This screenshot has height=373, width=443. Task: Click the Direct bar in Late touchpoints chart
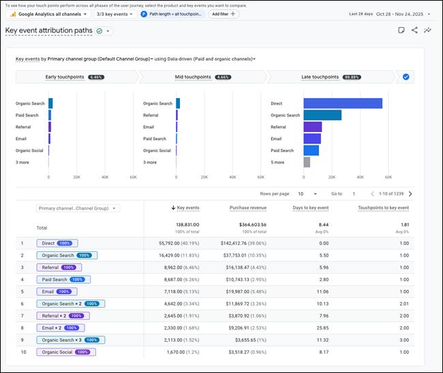pyautogui.click(x=343, y=103)
